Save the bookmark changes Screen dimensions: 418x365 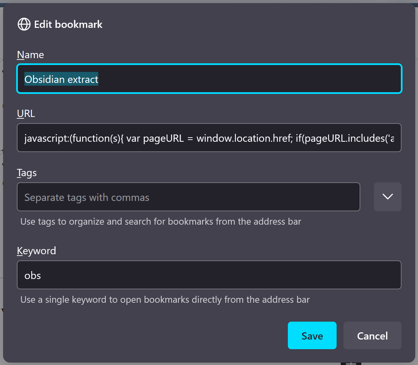tap(312, 335)
